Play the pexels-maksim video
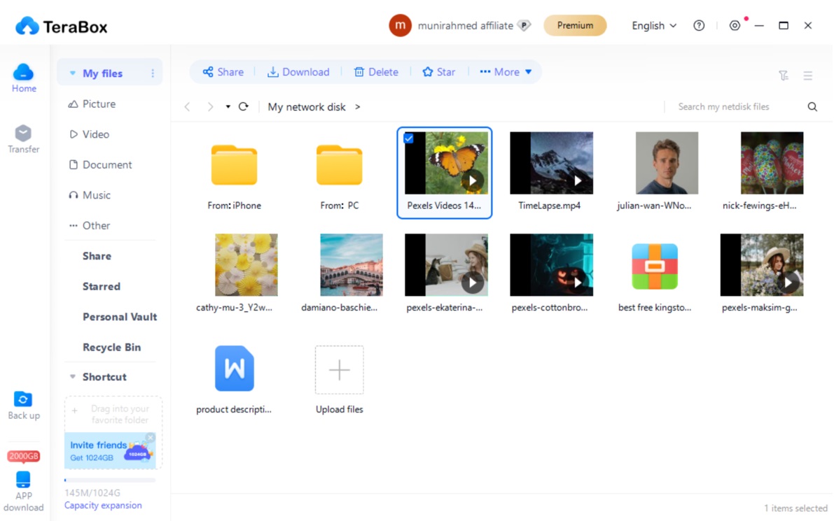The image size is (834, 521). 788,283
